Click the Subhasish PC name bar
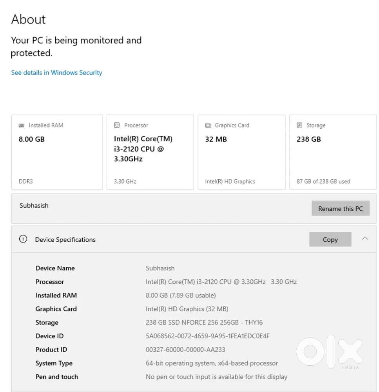The image size is (379, 392). click(194, 208)
